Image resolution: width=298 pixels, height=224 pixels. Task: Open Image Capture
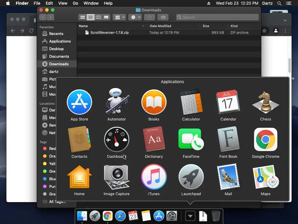click(116, 177)
